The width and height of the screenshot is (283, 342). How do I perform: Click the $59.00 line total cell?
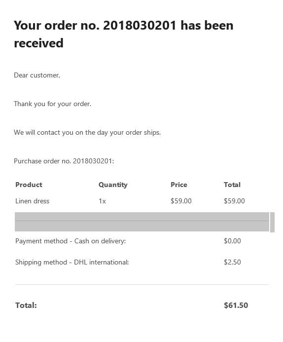tap(234, 201)
